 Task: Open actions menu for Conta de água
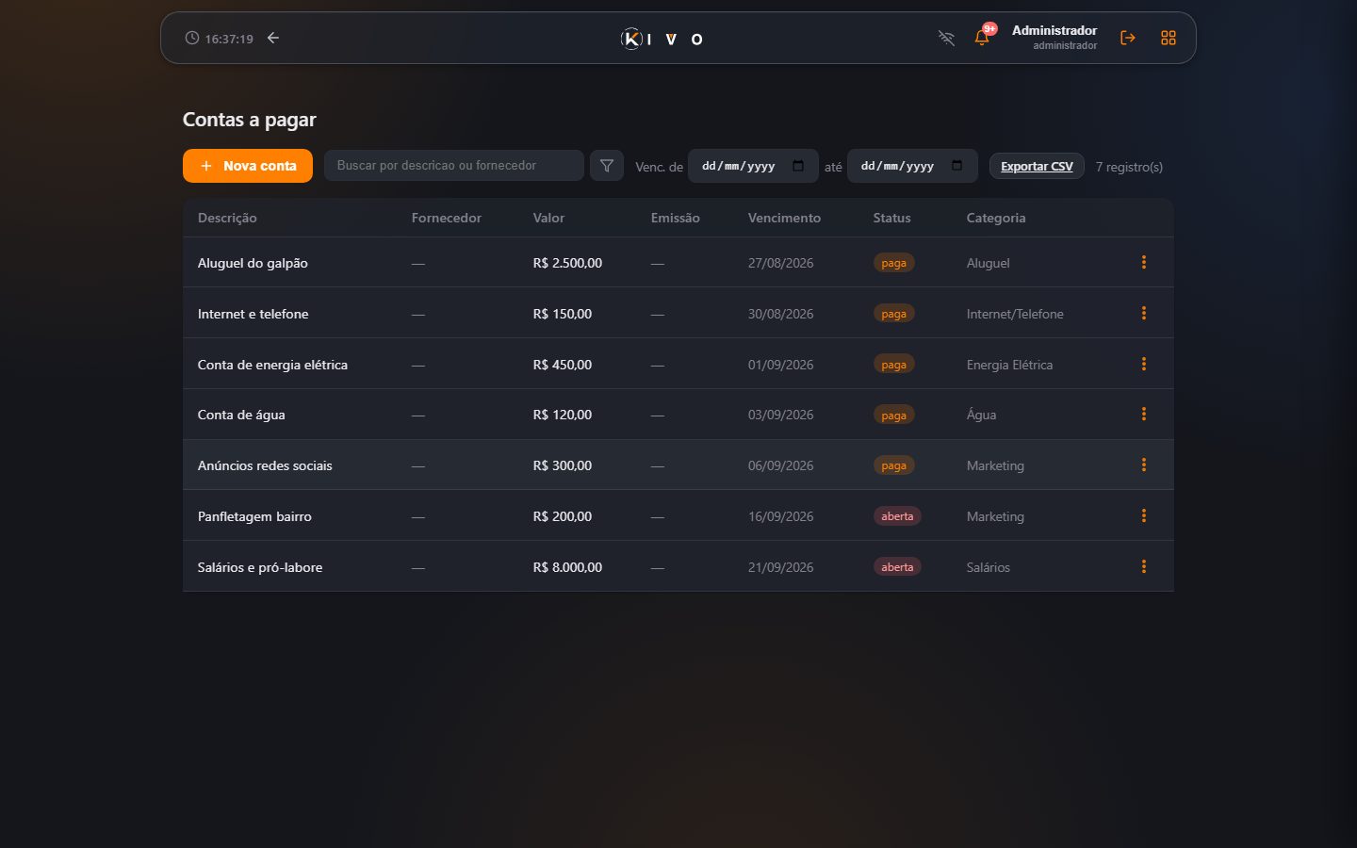coord(1144,414)
